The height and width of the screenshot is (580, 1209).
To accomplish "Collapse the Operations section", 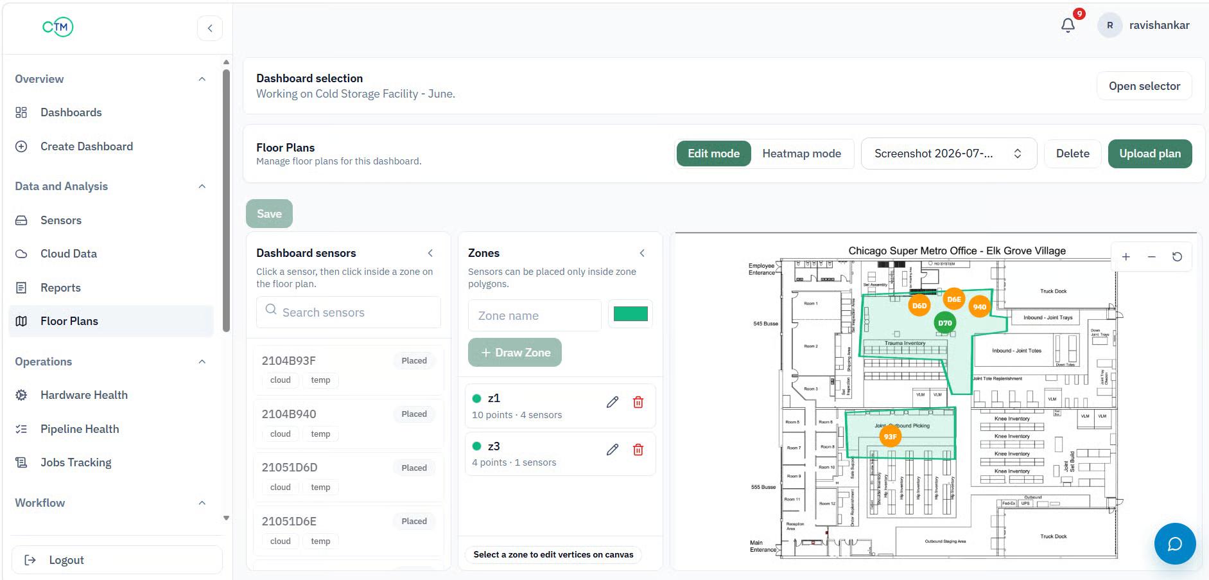I will pyautogui.click(x=202, y=362).
